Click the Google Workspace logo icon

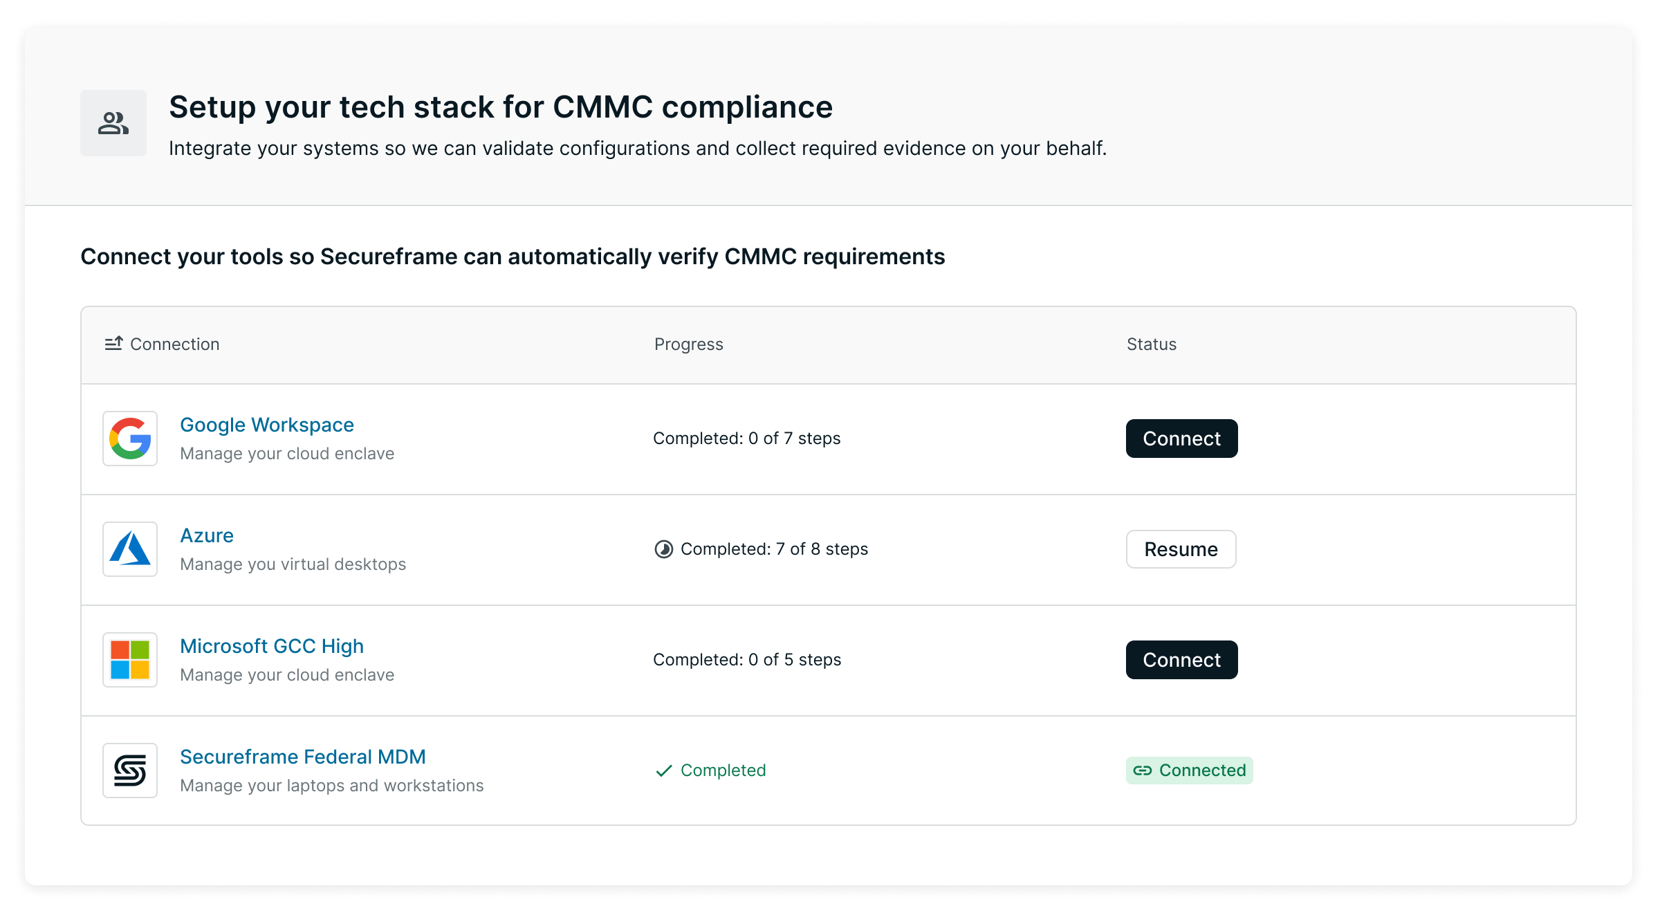point(130,439)
